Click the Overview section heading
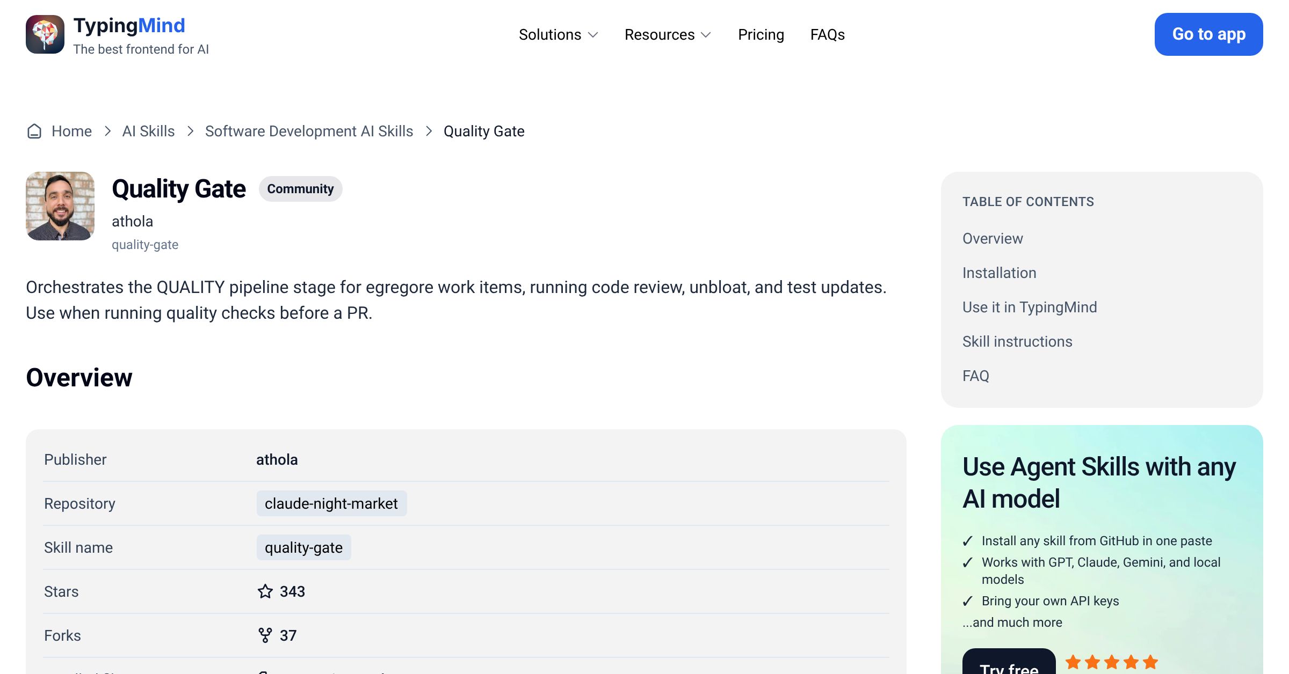Image resolution: width=1289 pixels, height=674 pixels. point(79,377)
